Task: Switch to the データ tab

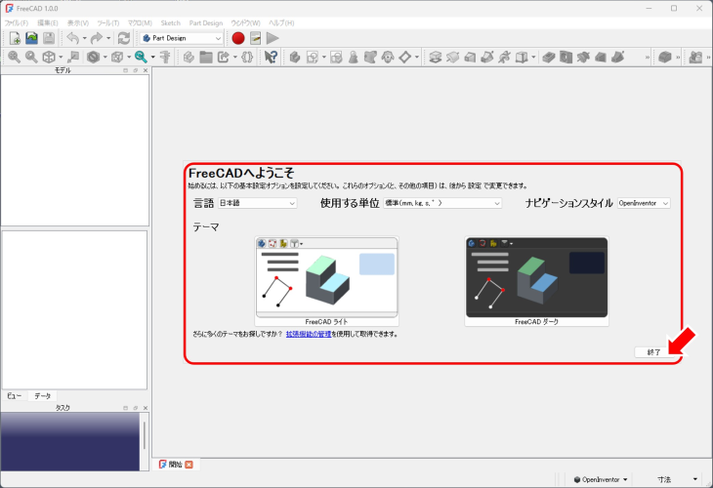Action: click(43, 395)
